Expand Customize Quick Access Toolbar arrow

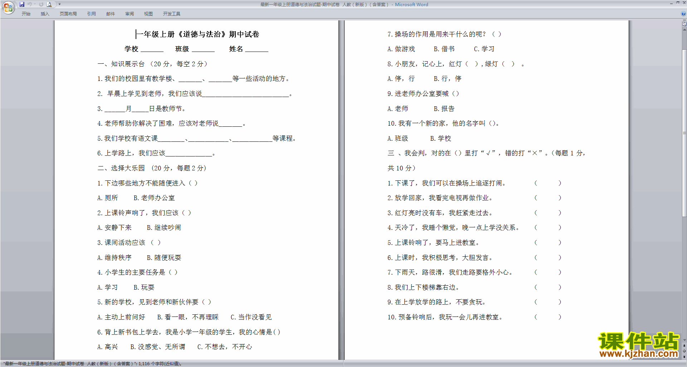(59, 4)
